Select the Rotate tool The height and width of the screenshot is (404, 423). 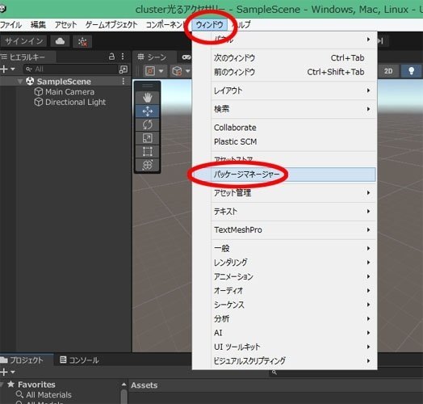tap(147, 124)
